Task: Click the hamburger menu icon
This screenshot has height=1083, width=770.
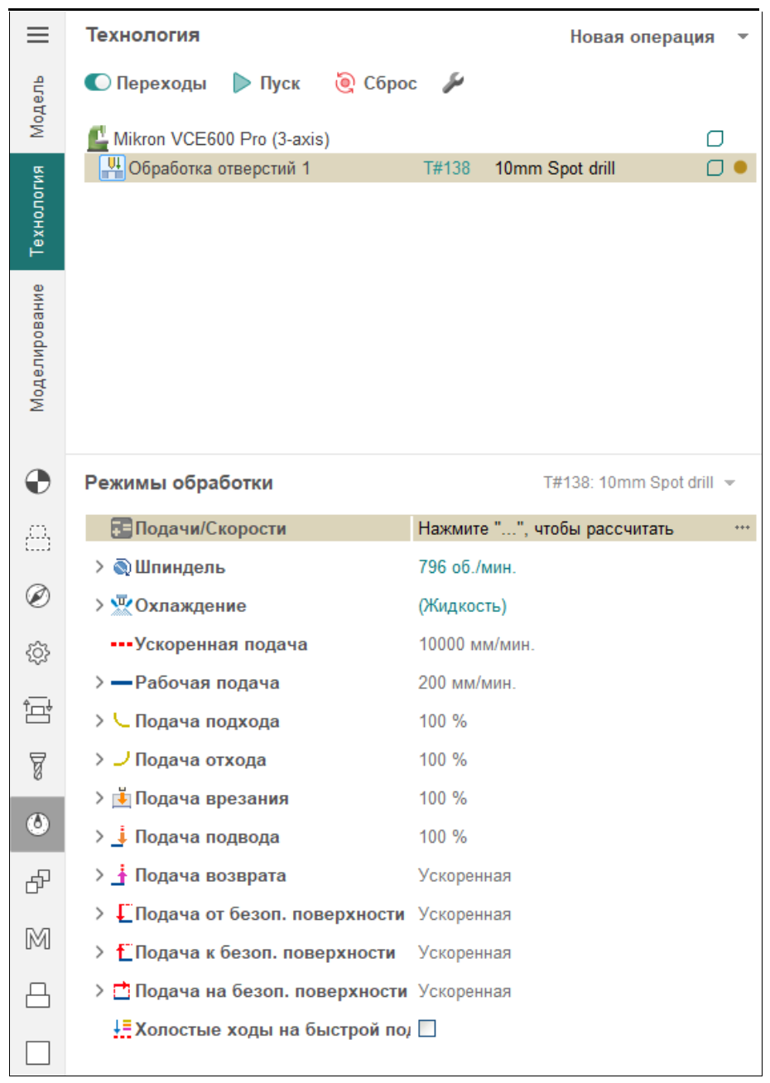Action: [x=37, y=35]
